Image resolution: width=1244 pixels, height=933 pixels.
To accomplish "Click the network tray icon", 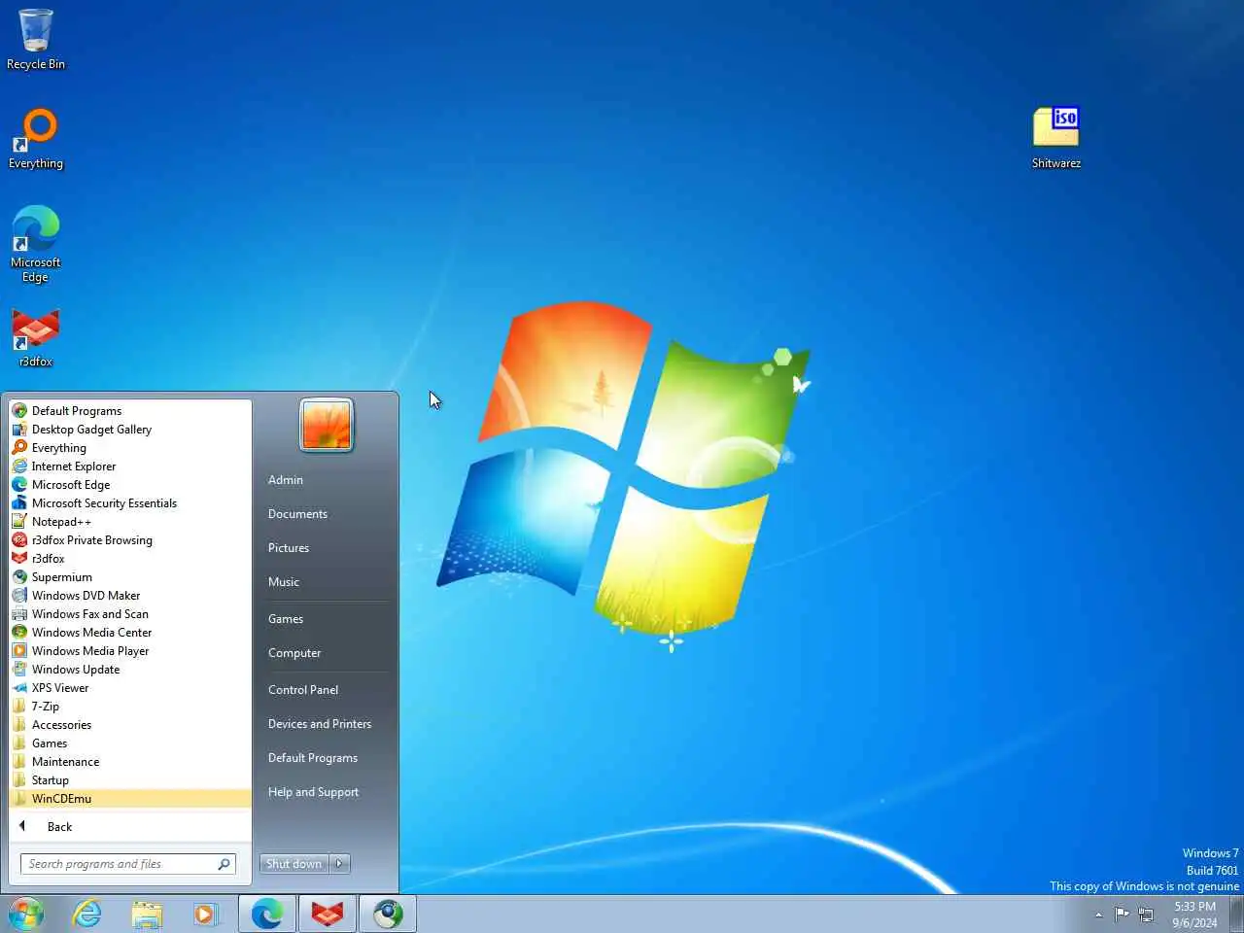I will [1147, 915].
